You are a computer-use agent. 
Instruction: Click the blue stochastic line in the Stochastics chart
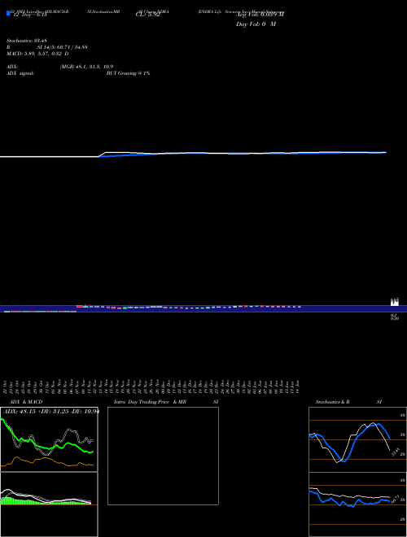tap(349, 443)
